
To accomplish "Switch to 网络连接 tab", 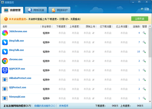I will click(x=36, y=10).
